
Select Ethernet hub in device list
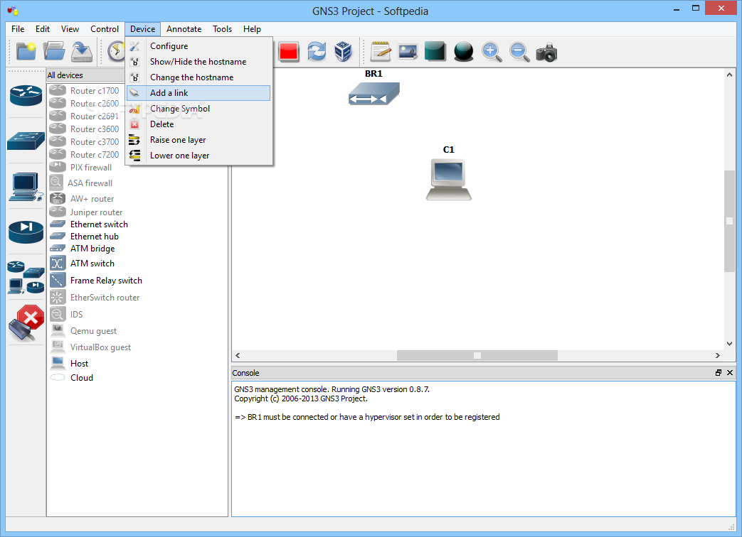[94, 236]
